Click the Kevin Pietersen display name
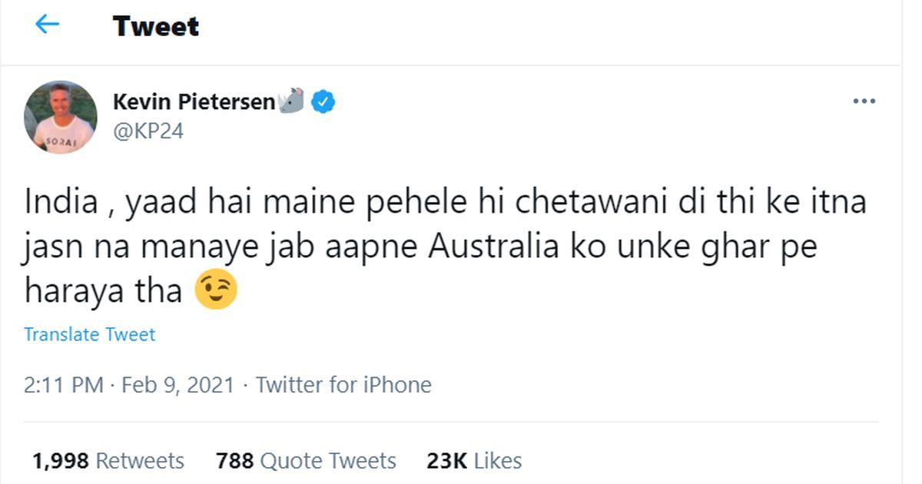This screenshot has width=922, height=484. point(194,101)
